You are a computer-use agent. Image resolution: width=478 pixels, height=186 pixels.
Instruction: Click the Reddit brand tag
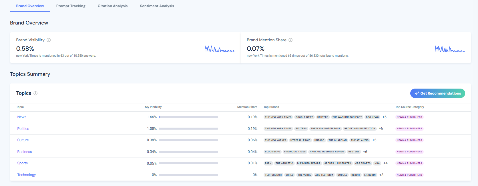[356, 175]
